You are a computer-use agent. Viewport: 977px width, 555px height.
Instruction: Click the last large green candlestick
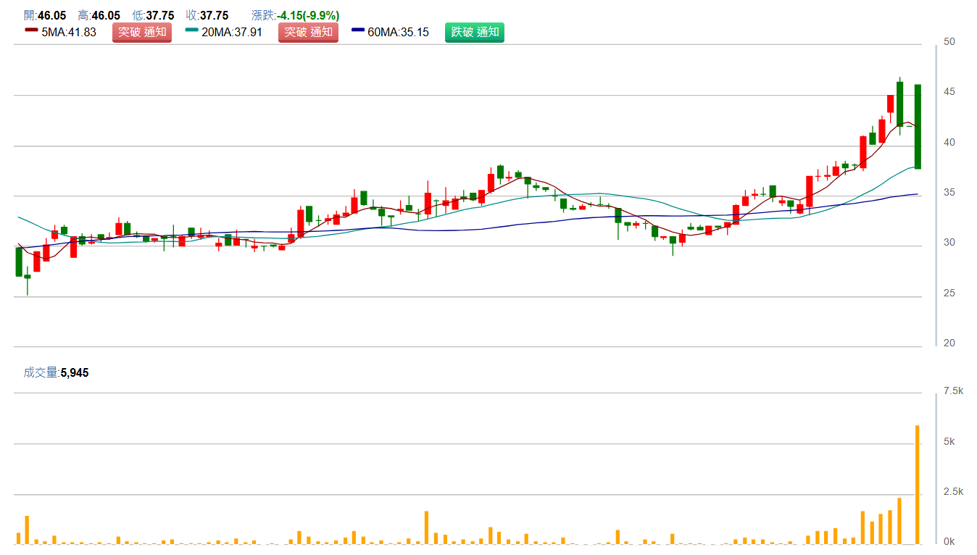click(x=918, y=127)
